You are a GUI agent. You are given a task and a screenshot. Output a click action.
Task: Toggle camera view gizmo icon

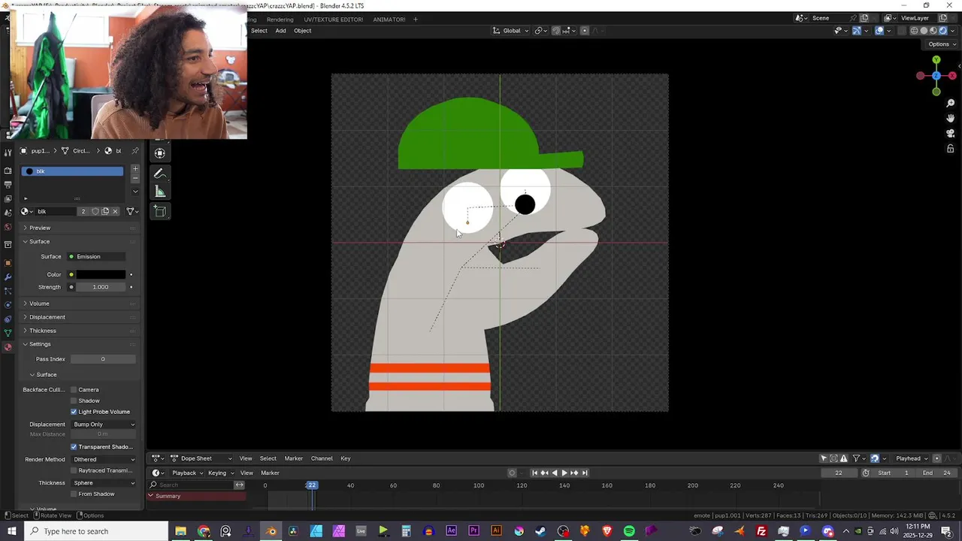coord(950,133)
